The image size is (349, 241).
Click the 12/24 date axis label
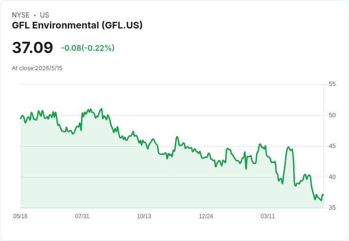(x=206, y=216)
